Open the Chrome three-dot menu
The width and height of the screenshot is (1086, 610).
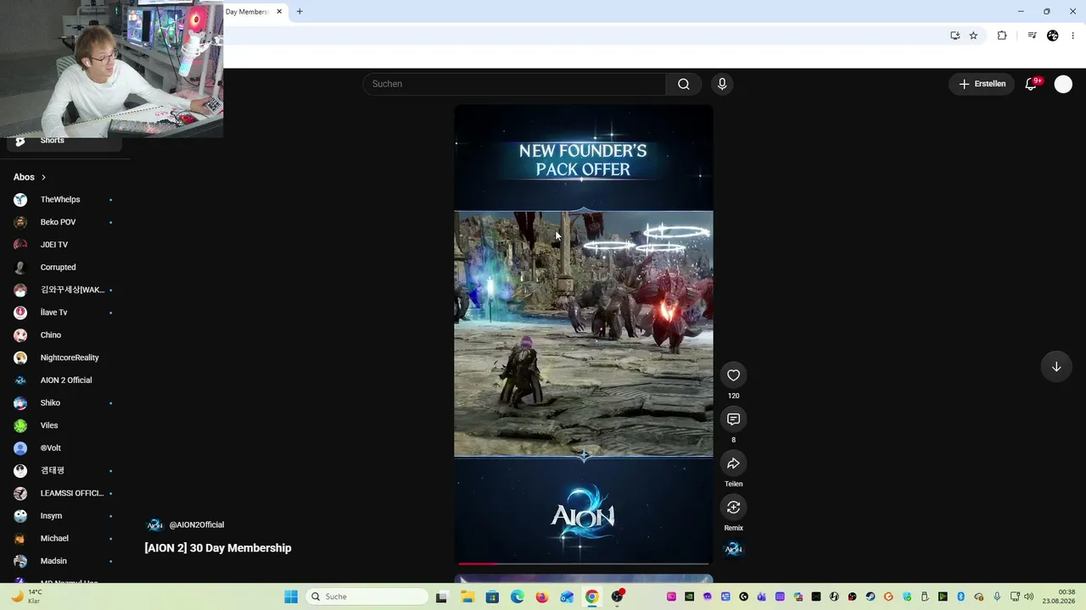tap(1073, 36)
